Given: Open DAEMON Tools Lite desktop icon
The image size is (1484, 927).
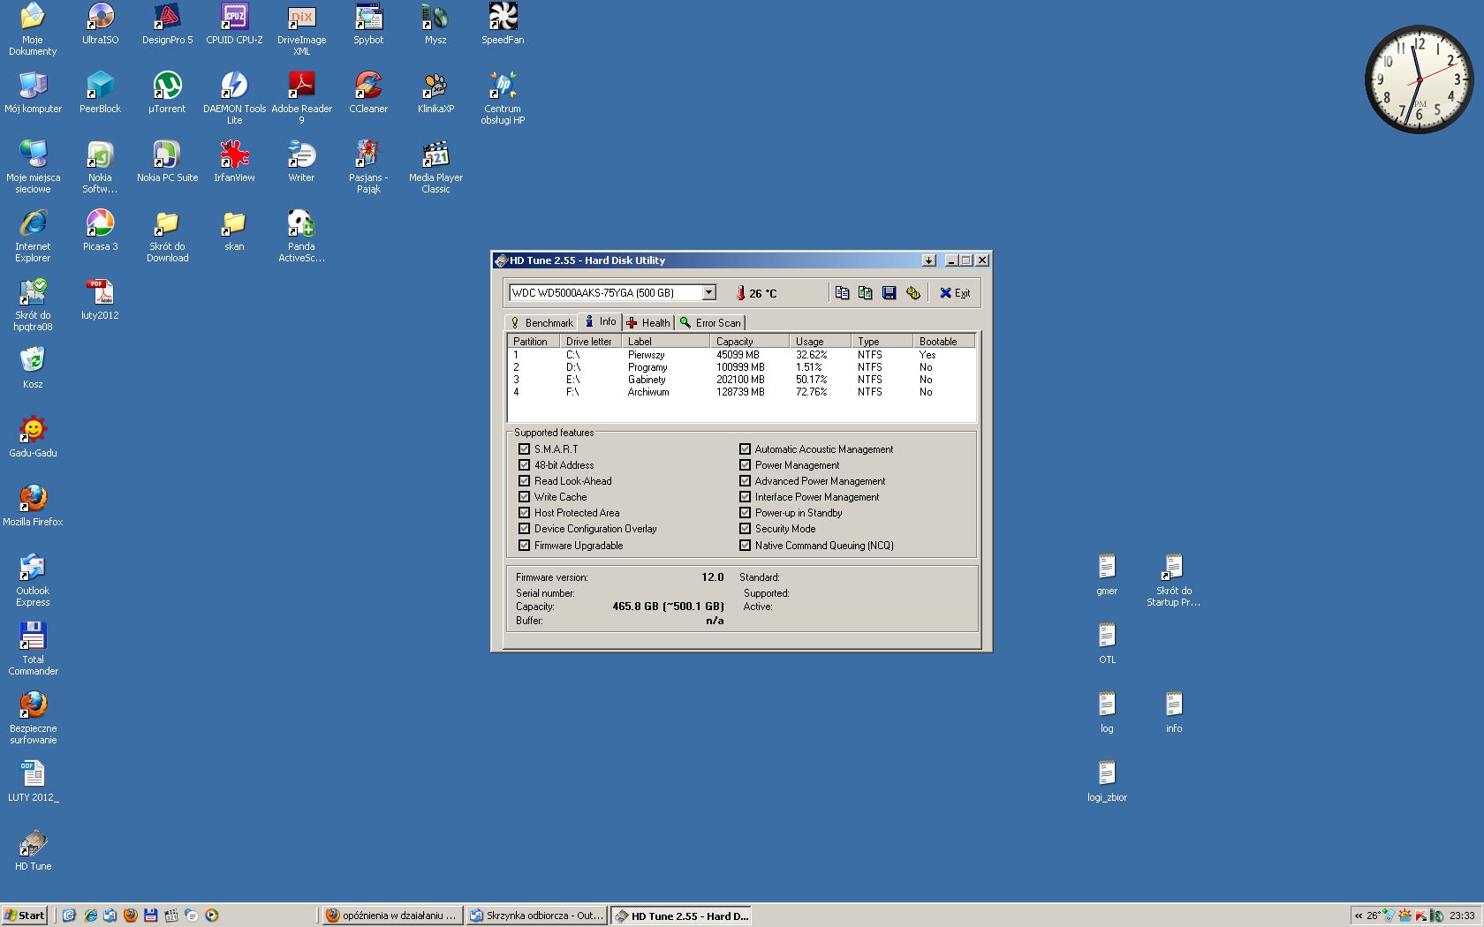Looking at the screenshot, I should pos(234,98).
